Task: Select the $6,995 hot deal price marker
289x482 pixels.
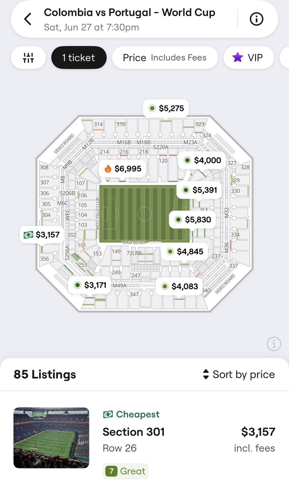Action: 123,169
